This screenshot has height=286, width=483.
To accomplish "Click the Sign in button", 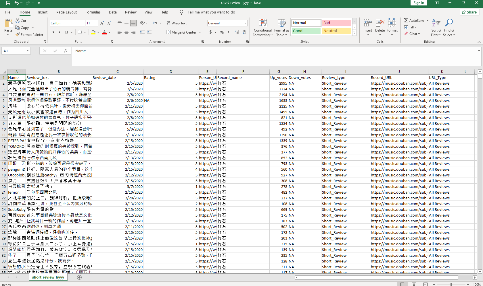I will [419, 3].
